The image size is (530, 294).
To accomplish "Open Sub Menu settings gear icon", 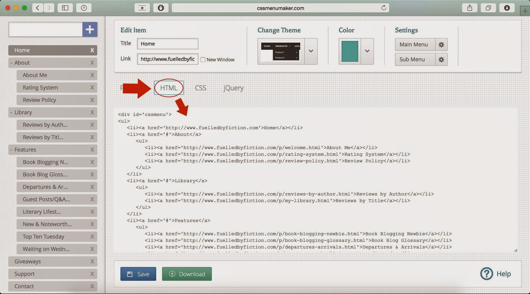I will [x=441, y=60].
